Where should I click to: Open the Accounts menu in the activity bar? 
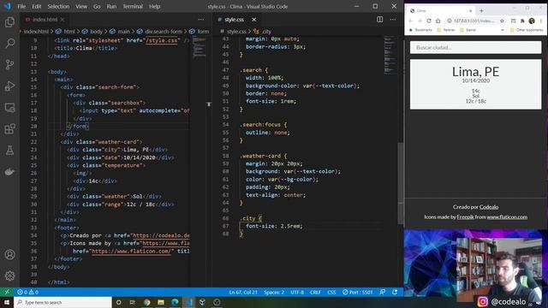click(x=9, y=255)
